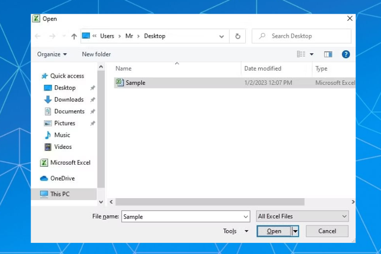Click pin icon next to Desktop
381x254 pixels.
(92, 88)
